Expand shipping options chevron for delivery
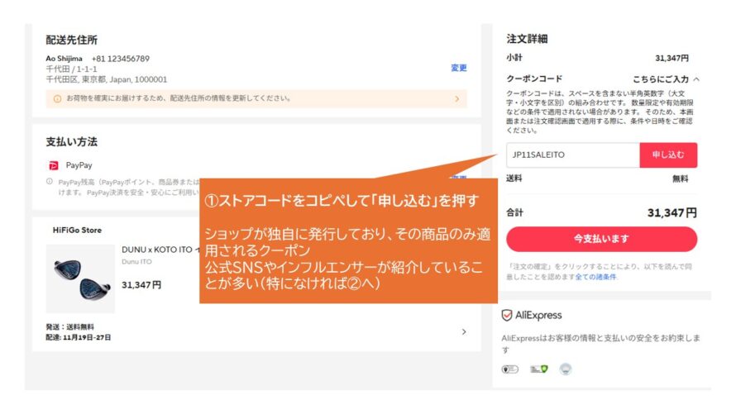736x414 pixels. coord(464,332)
